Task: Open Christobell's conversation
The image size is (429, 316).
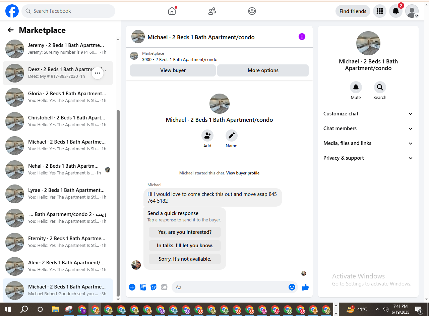Action: (x=58, y=121)
